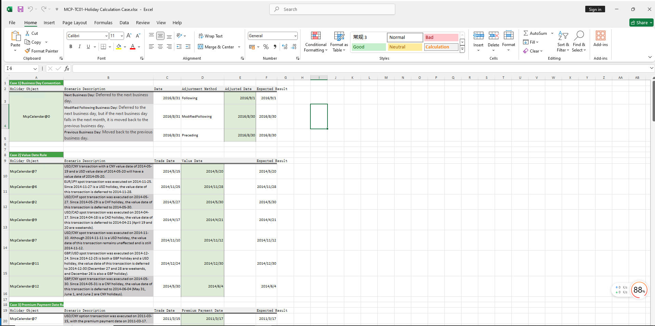Click the Copy button
Image resolution: width=655 pixels, height=326 pixels.
point(33,42)
